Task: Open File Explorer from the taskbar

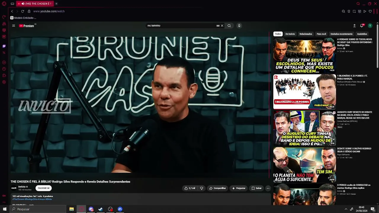Action: pyautogui.click(x=72, y=209)
